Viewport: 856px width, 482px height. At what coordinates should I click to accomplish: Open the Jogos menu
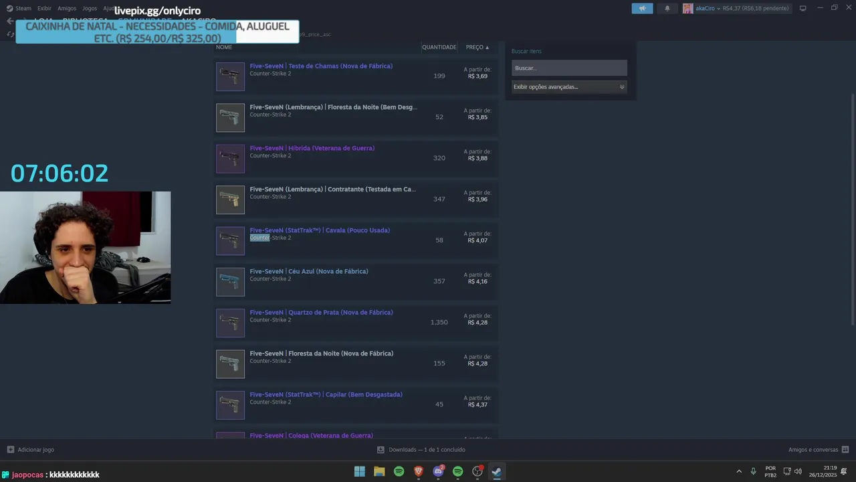pos(90,8)
